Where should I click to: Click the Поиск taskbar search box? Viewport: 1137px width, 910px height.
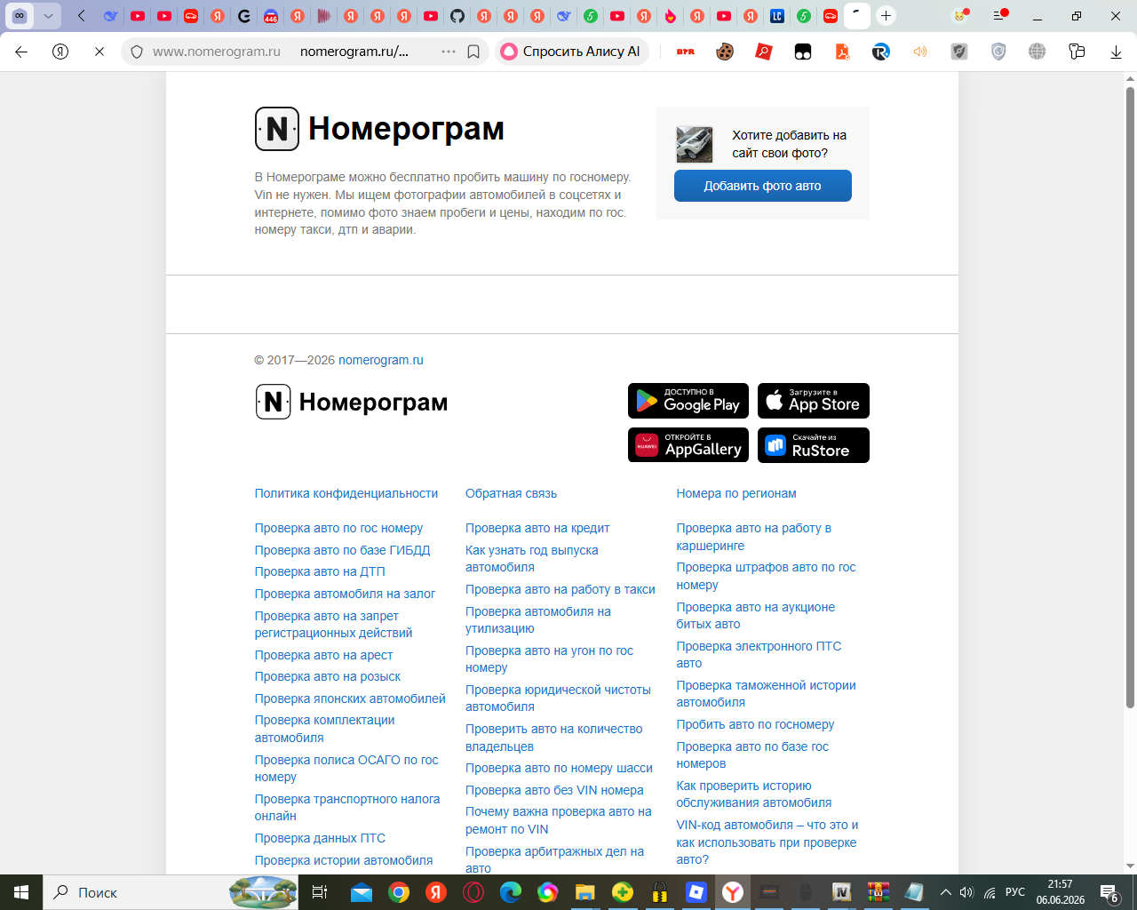point(172,892)
